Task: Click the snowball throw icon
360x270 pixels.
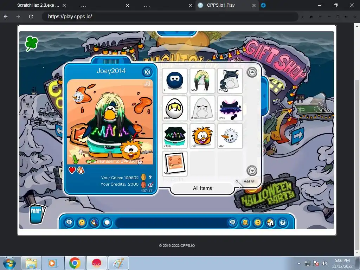Action: (x=107, y=223)
